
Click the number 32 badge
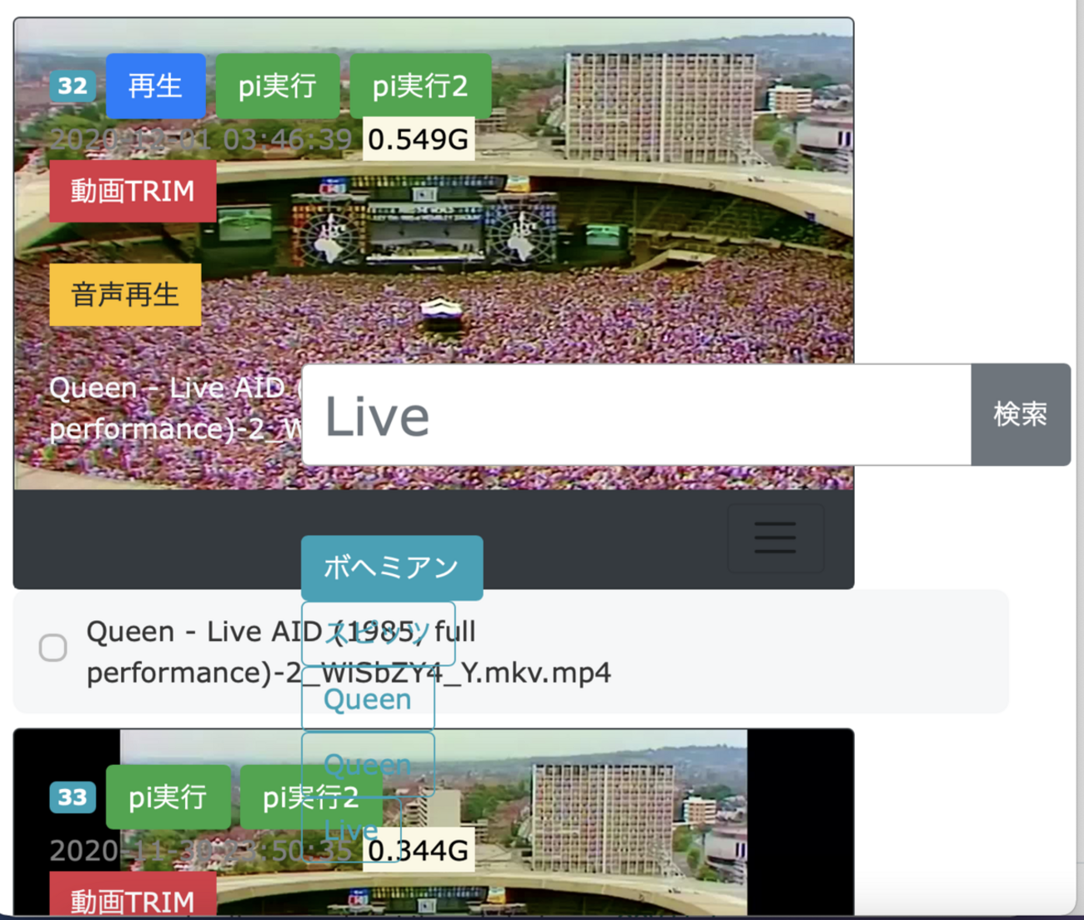click(73, 86)
